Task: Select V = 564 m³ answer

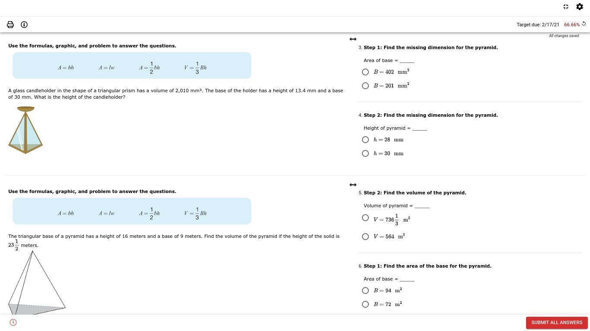Action: tap(365, 237)
